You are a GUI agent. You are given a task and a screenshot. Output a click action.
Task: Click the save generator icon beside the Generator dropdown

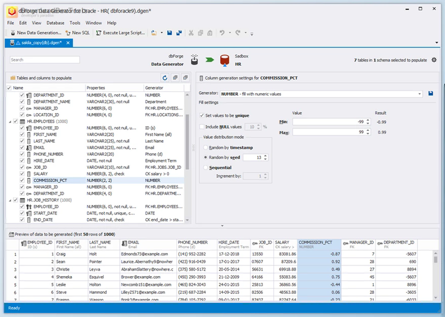point(430,94)
